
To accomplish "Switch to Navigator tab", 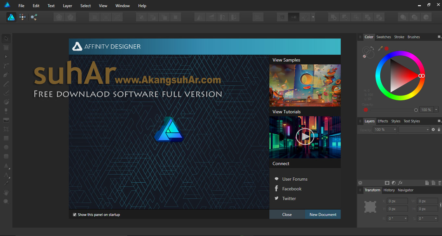I will tap(406, 190).
